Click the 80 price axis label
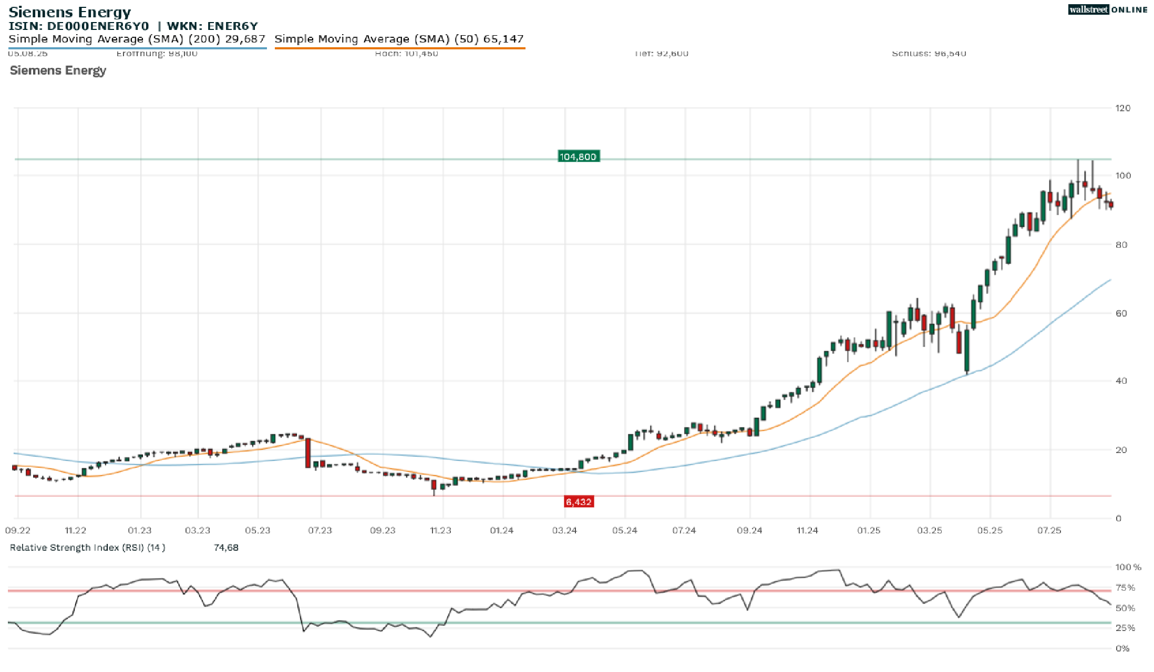This screenshot has height=672, width=1154. coord(1121,245)
